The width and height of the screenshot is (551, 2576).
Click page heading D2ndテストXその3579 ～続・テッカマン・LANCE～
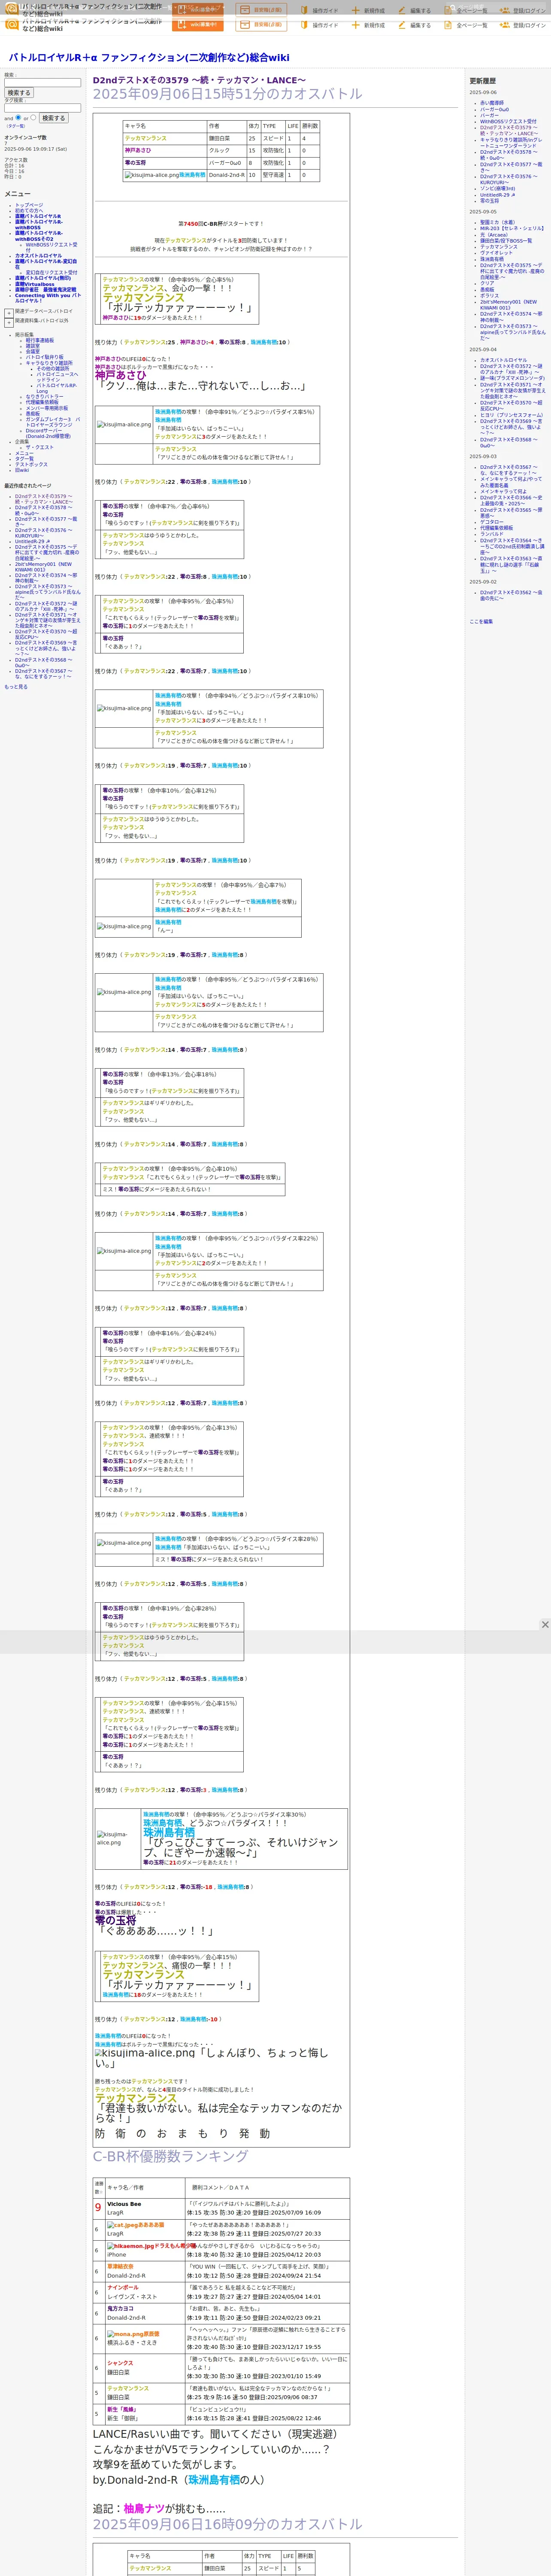[199, 80]
